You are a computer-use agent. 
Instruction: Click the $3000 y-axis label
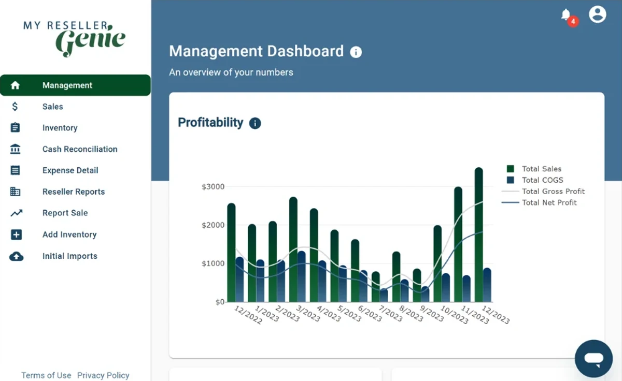point(213,187)
